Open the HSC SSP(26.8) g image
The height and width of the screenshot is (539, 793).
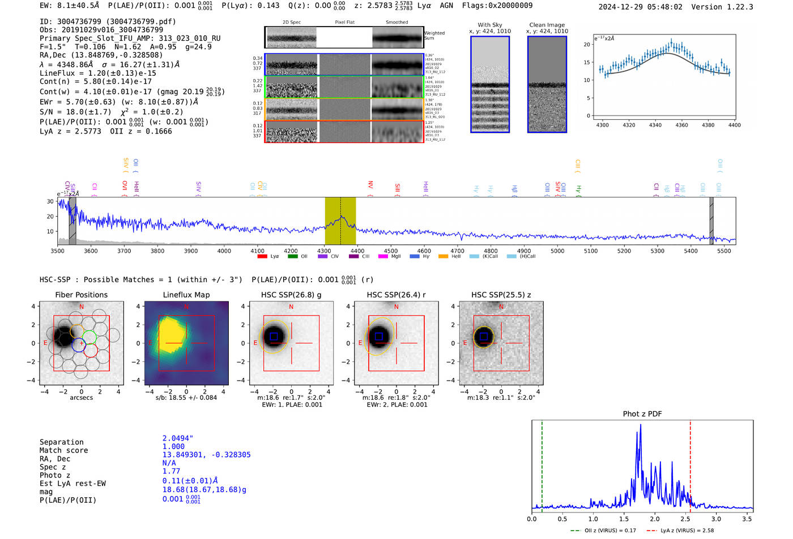(291, 344)
